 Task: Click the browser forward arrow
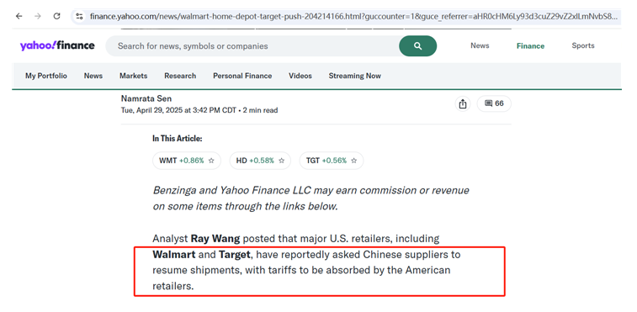38,16
